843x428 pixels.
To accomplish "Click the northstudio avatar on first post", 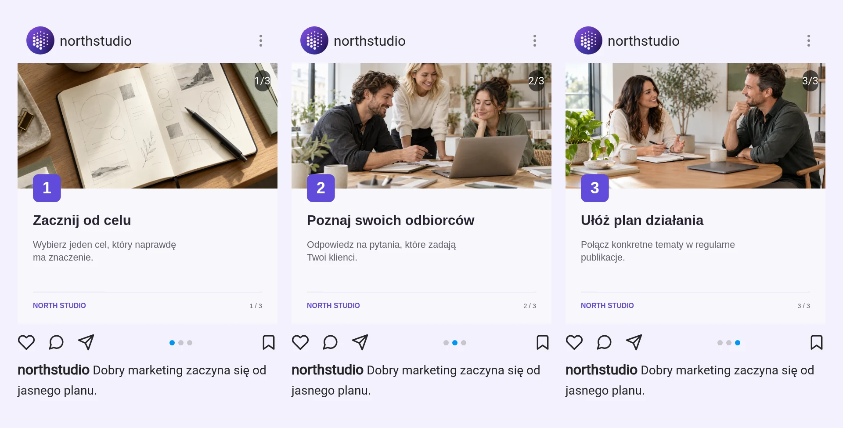I will point(40,40).
